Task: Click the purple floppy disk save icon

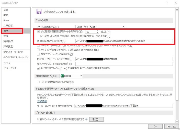Action: [39, 12]
